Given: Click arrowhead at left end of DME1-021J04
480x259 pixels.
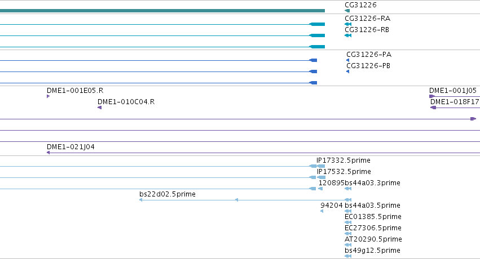Looking at the screenshot, I should 48,153.
